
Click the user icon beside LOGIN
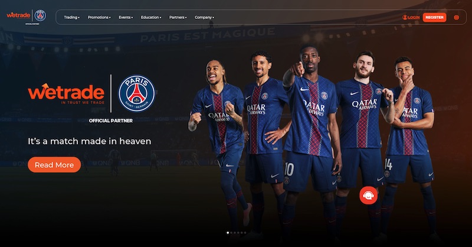pos(405,18)
